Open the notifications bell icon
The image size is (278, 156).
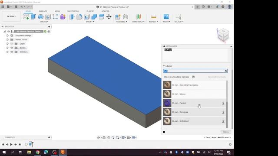point(217,7)
